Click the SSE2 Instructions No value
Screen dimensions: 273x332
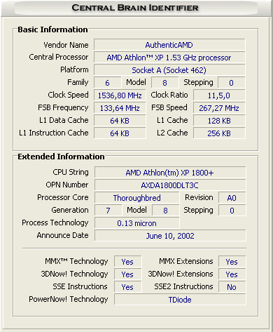(x=232, y=287)
